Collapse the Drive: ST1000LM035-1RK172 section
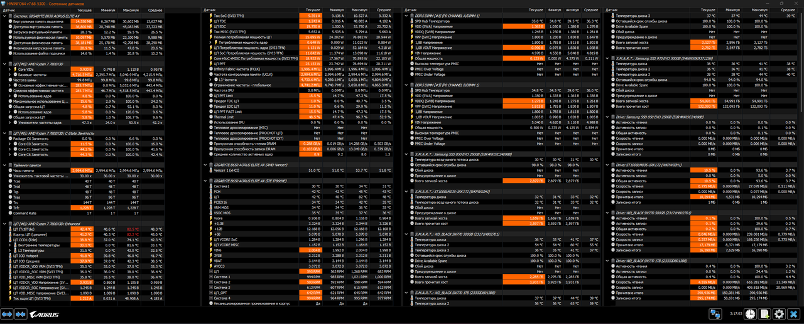Viewport: 804px width, 324px height. pyautogui.click(x=606, y=165)
